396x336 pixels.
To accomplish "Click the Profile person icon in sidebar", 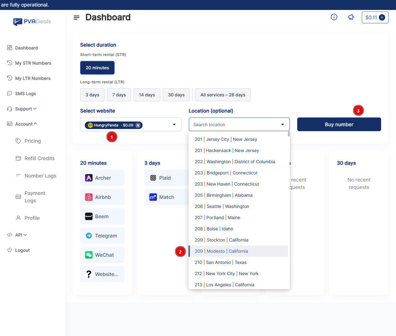I will (x=18, y=218).
